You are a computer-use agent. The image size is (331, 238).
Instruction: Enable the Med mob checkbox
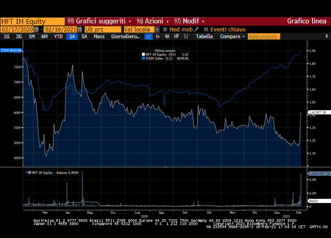pyautogui.click(x=165, y=29)
